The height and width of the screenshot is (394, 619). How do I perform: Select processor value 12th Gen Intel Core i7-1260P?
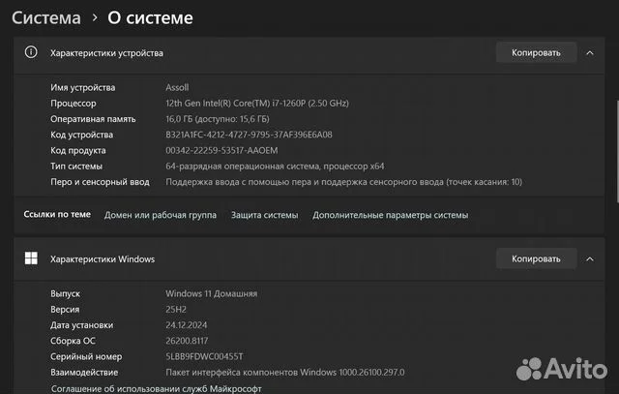coord(257,104)
